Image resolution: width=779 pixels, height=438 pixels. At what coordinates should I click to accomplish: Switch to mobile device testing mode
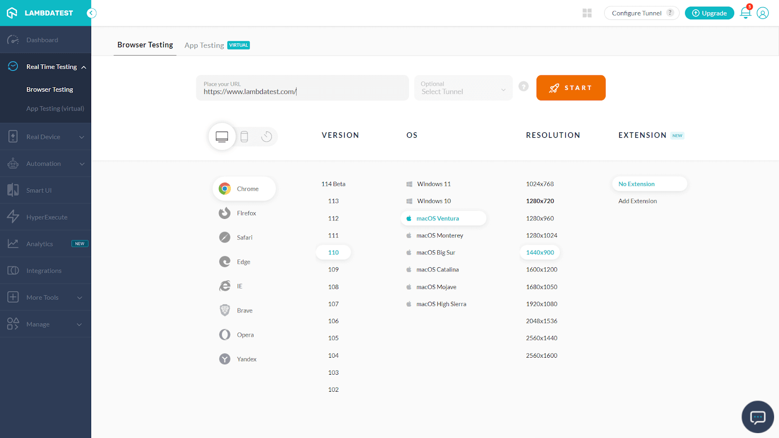pos(244,137)
